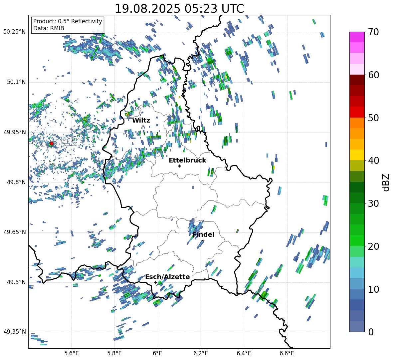Click the 6.4°E longitude label
This screenshot has width=394, height=360.
tap(244, 353)
